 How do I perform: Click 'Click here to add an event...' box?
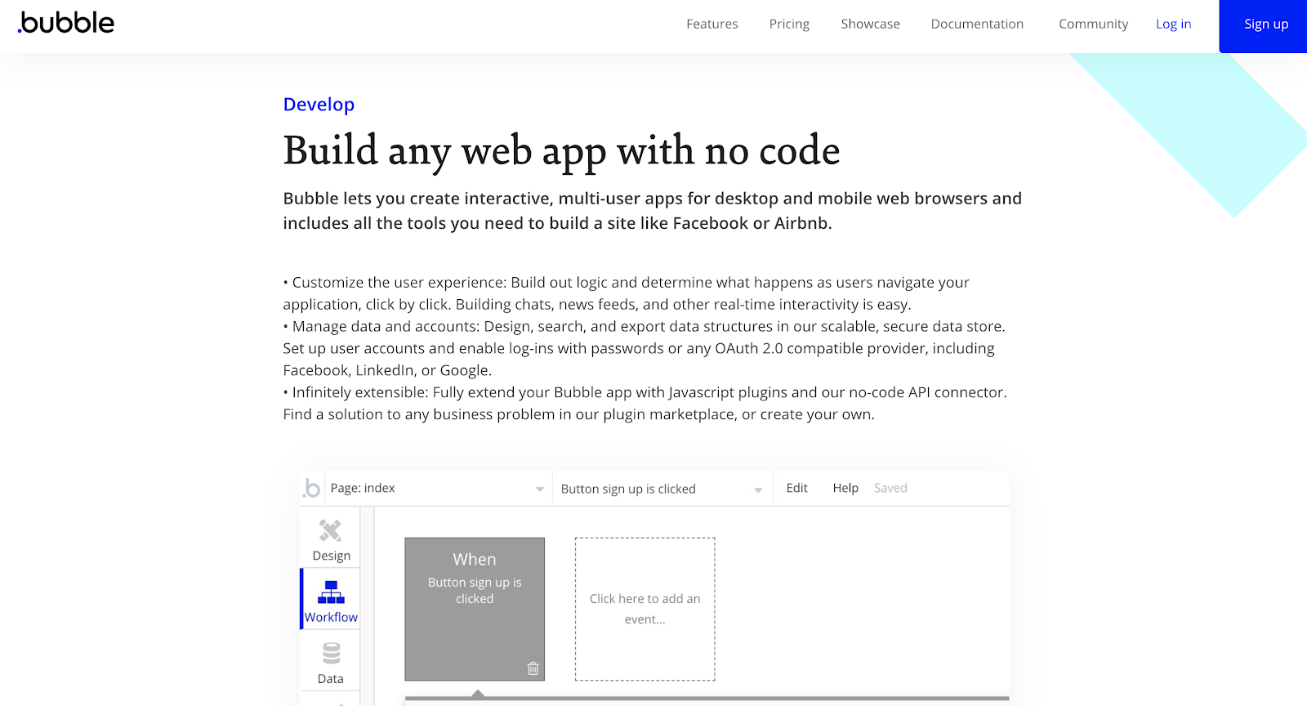point(645,609)
